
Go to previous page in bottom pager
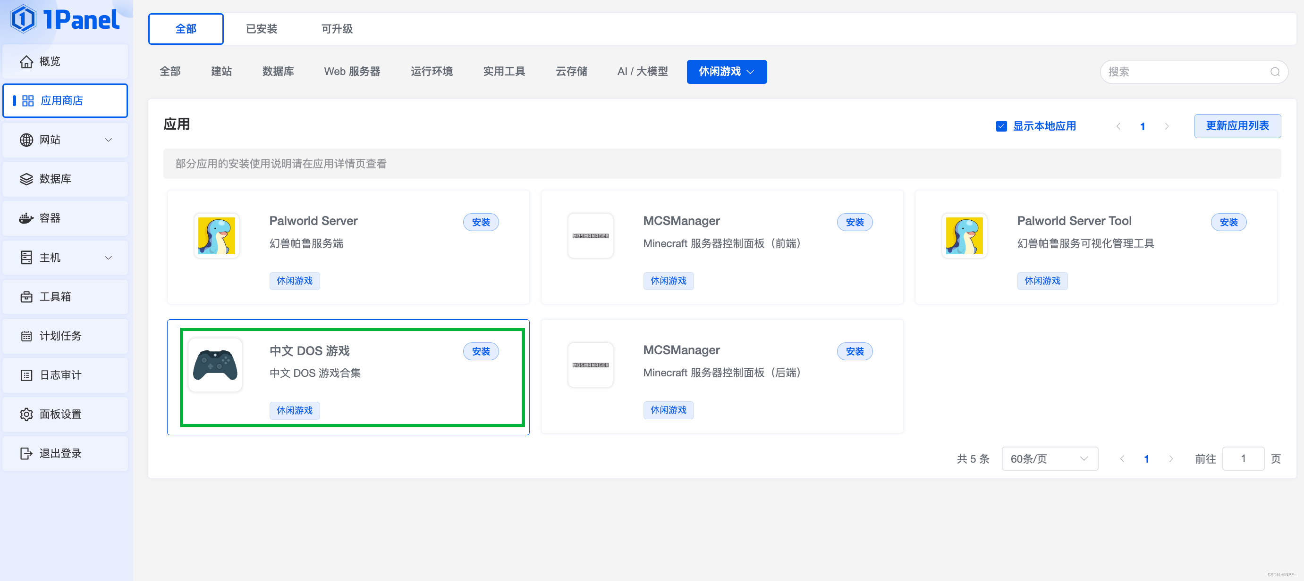(x=1122, y=459)
